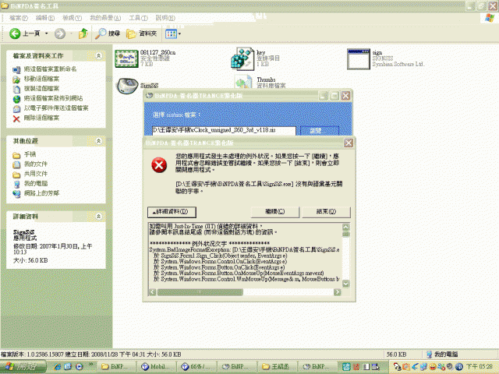
Task: Collapse the 詳細資料 panel
Action: [99, 217]
